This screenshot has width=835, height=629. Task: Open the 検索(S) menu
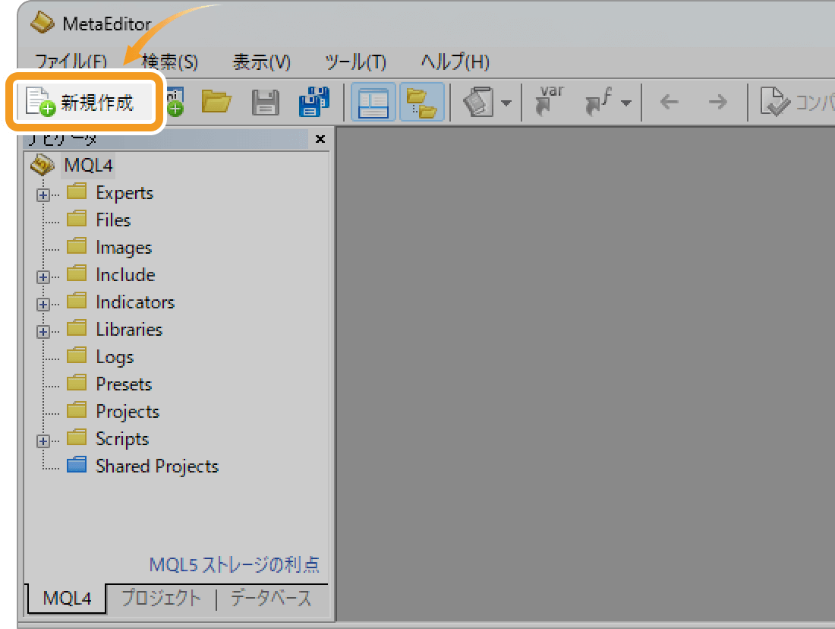coord(170,62)
